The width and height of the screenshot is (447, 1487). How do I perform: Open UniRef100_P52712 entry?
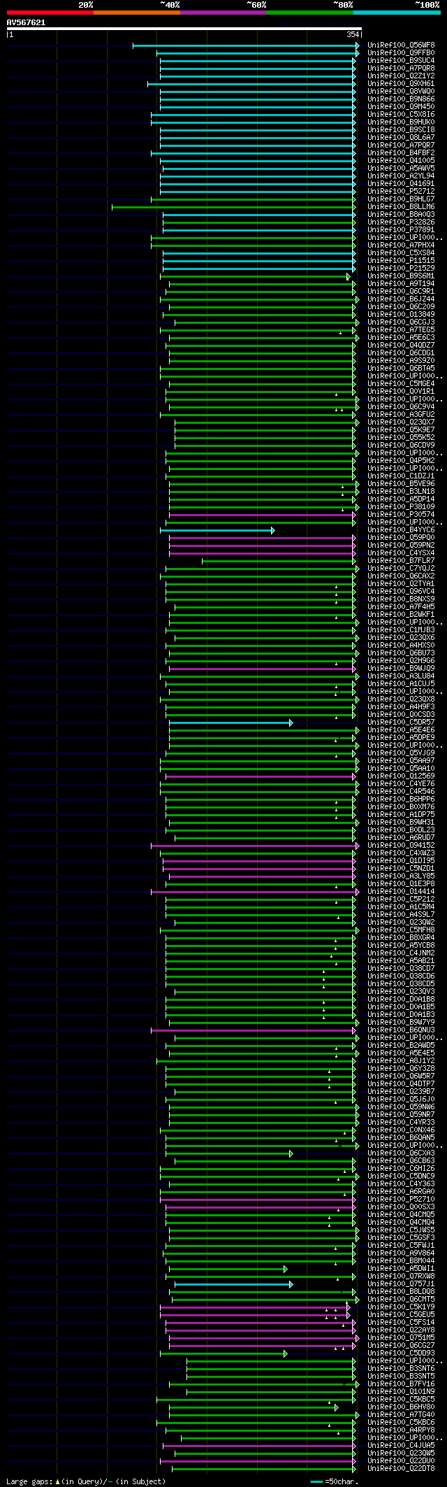point(401,192)
